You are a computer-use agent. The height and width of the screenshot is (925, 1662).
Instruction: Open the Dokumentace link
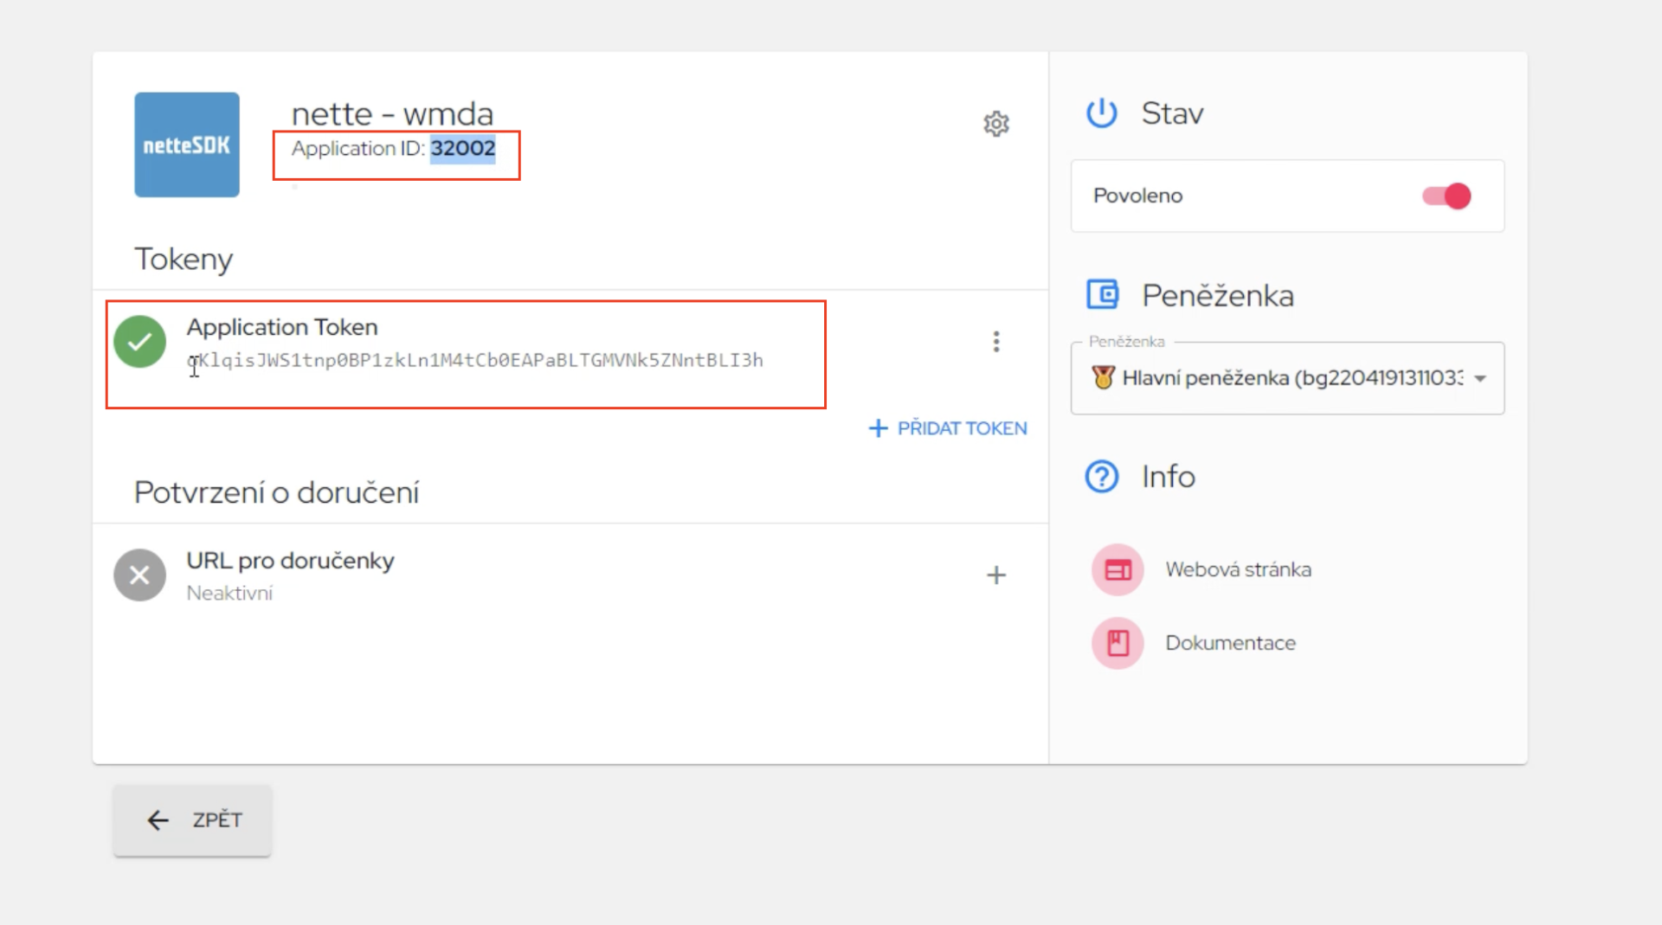click(x=1230, y=643)
